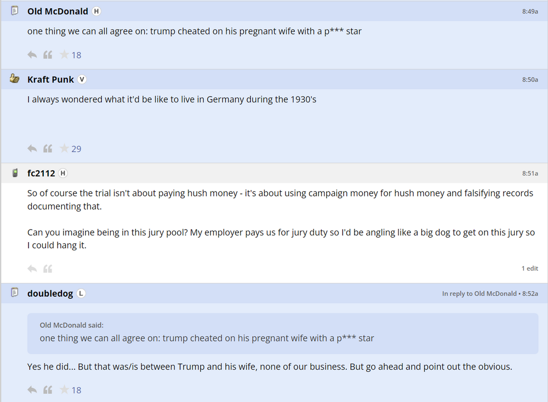
Task: Quote fc2112's post
Action: 48,268
